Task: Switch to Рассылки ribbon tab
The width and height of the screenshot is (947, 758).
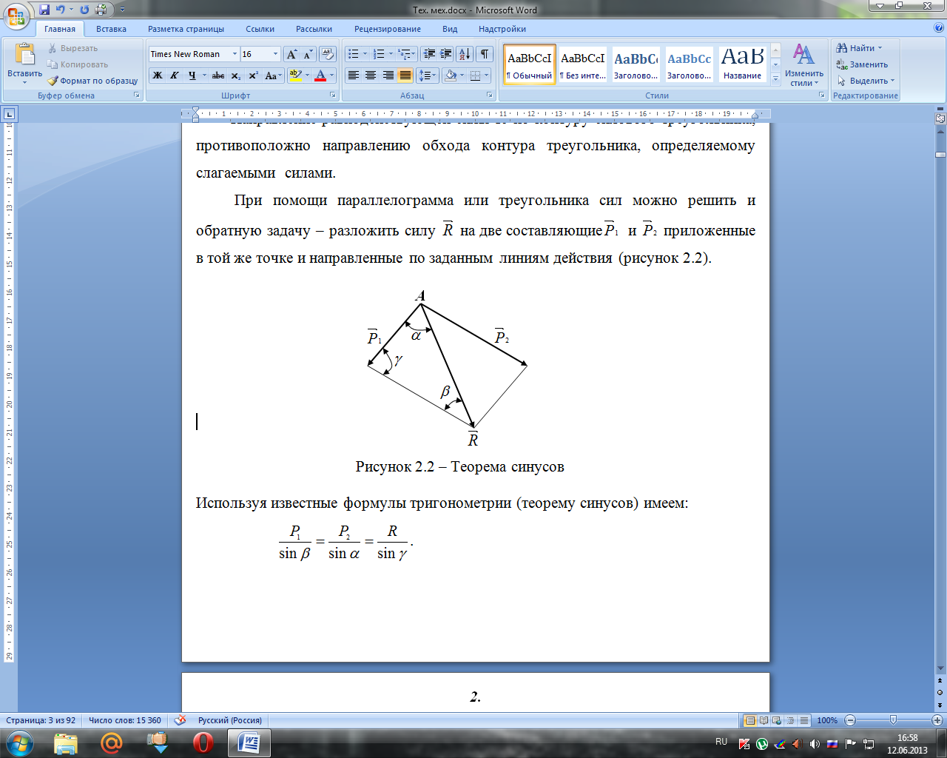Action: [314, 29]
